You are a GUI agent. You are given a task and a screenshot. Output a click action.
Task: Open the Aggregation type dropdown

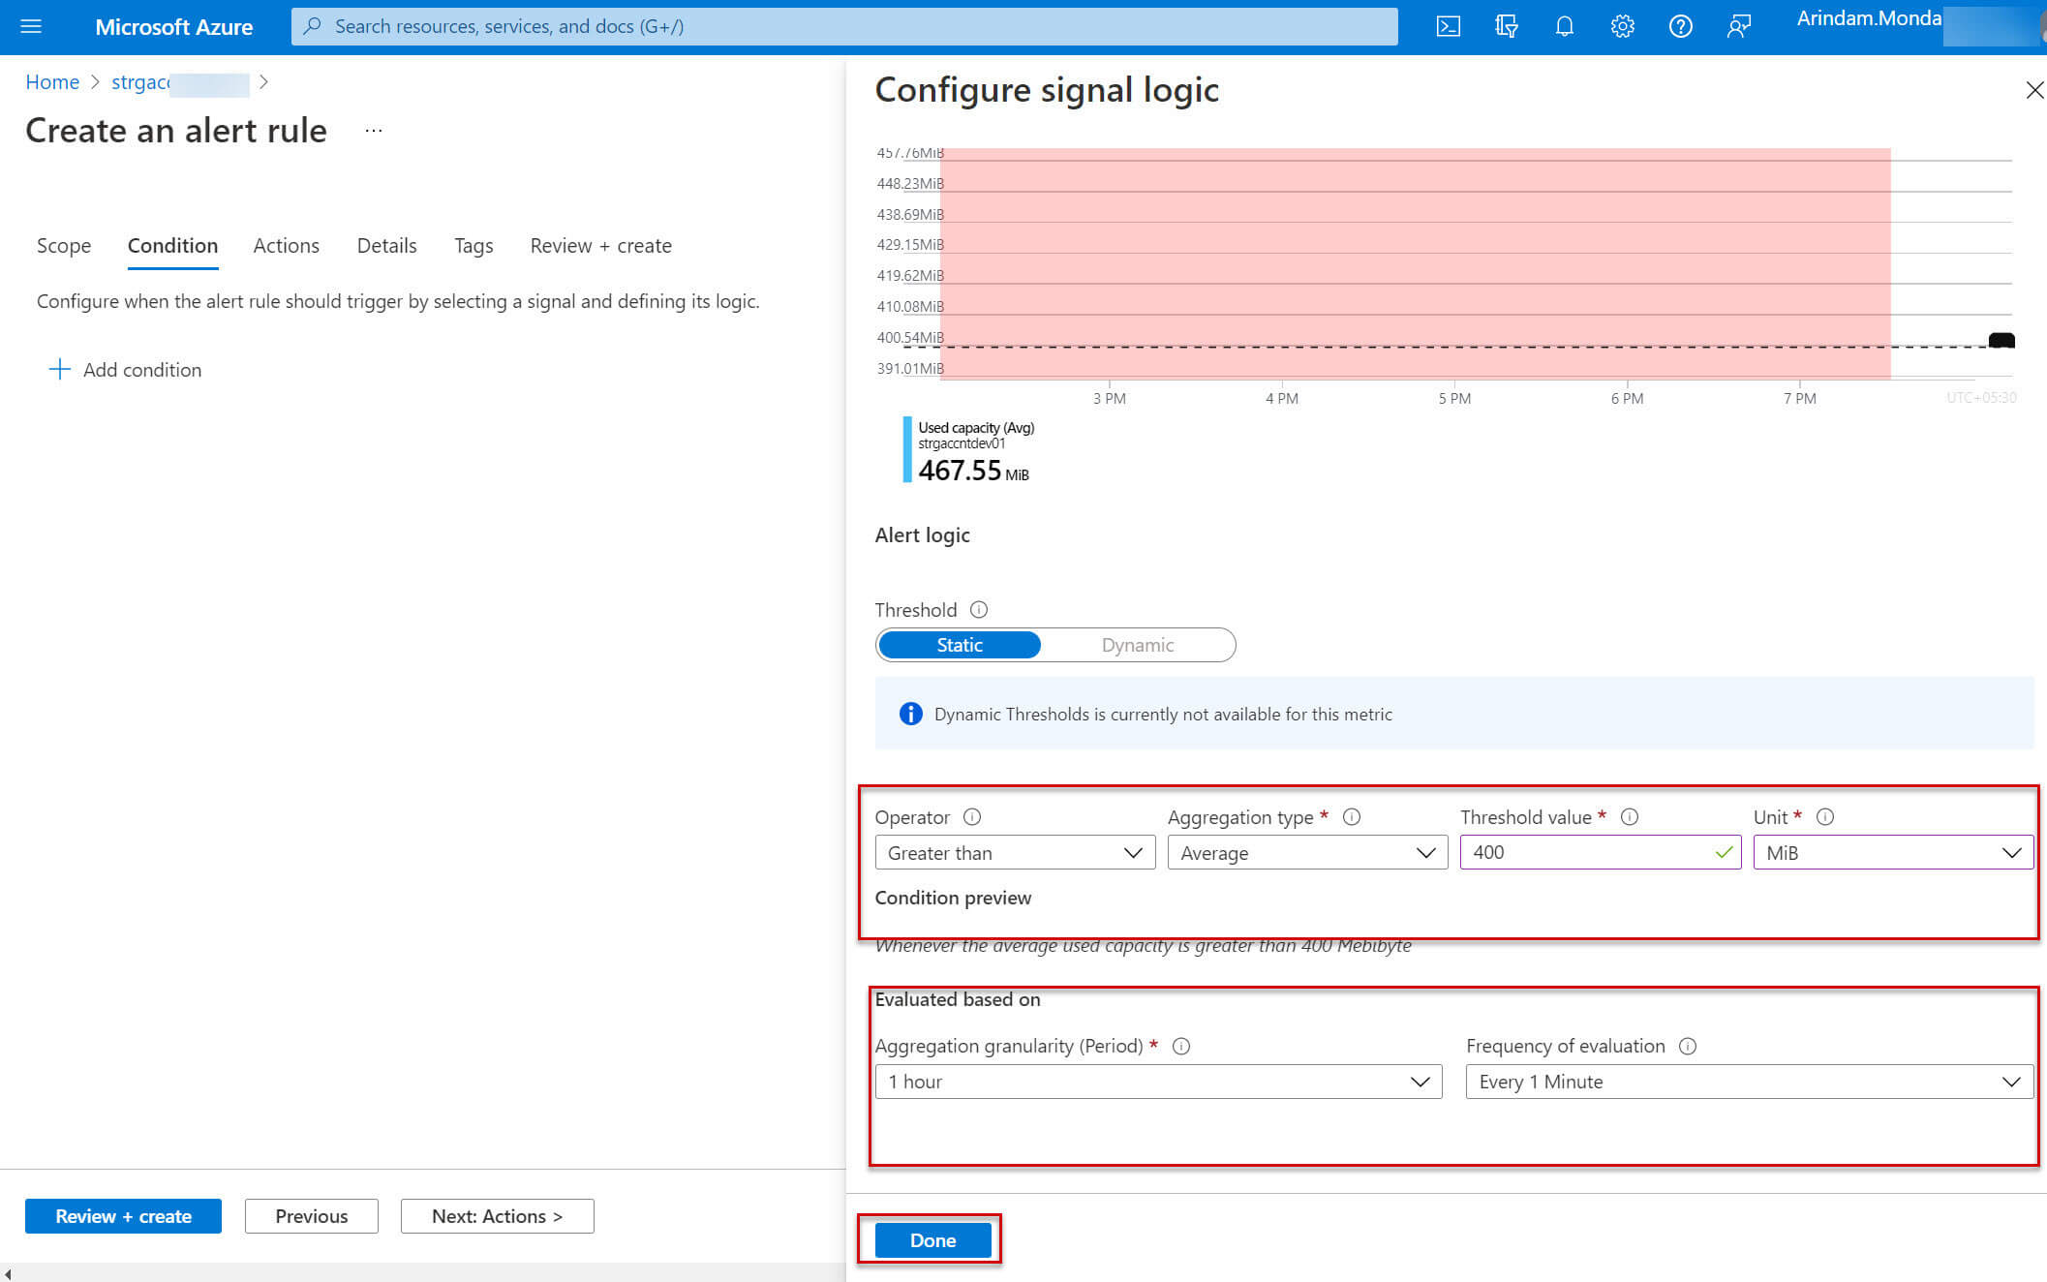click(x=1306, y=852)
